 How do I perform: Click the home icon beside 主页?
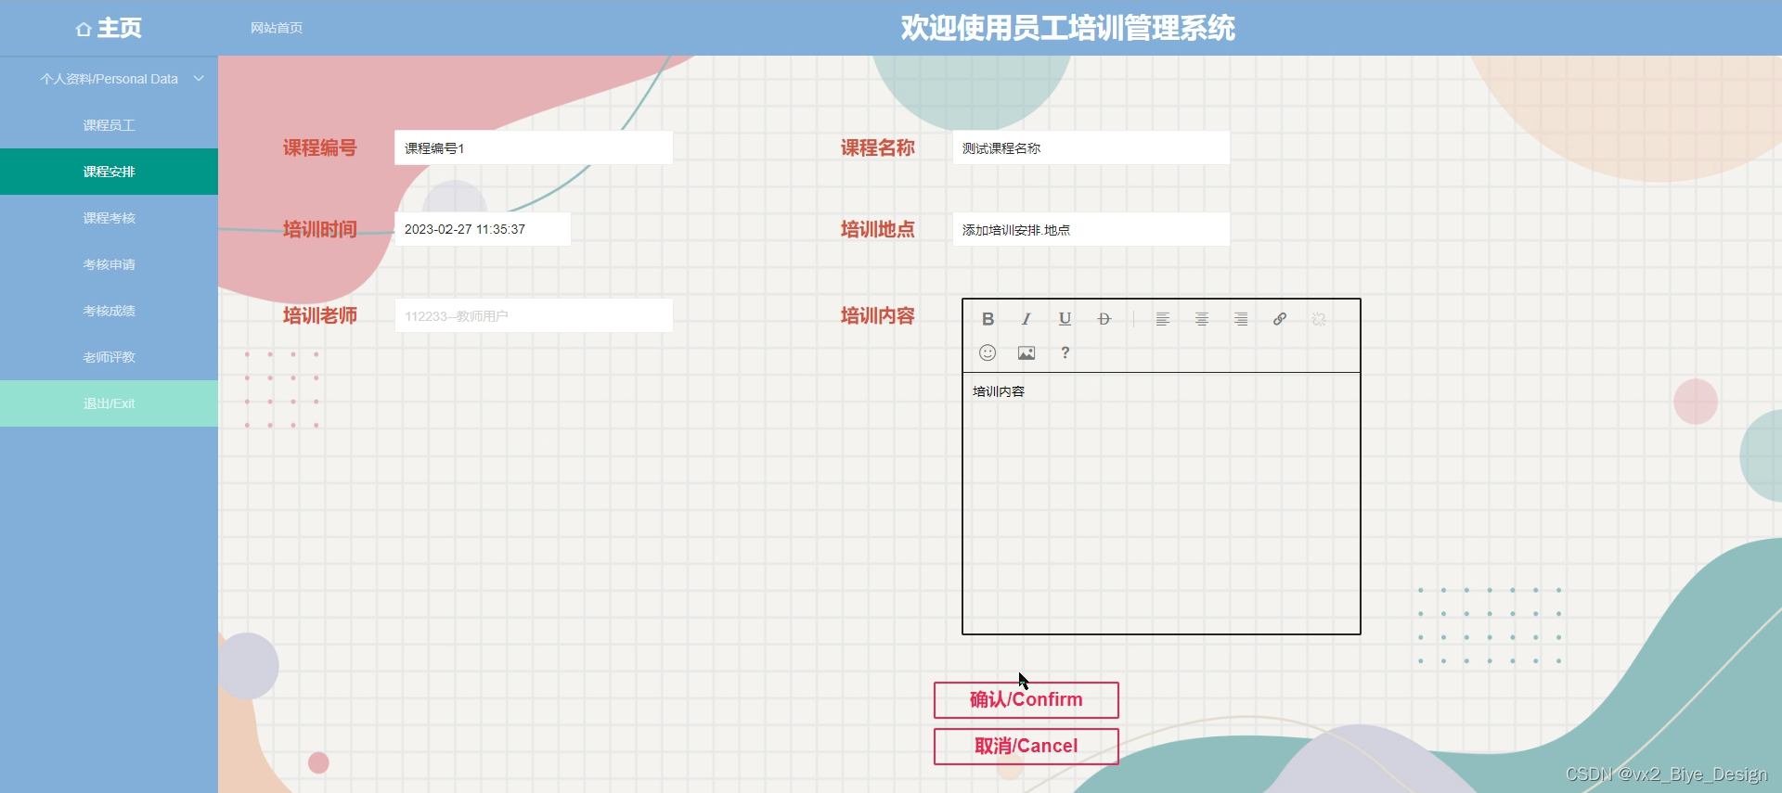(84, 29)
